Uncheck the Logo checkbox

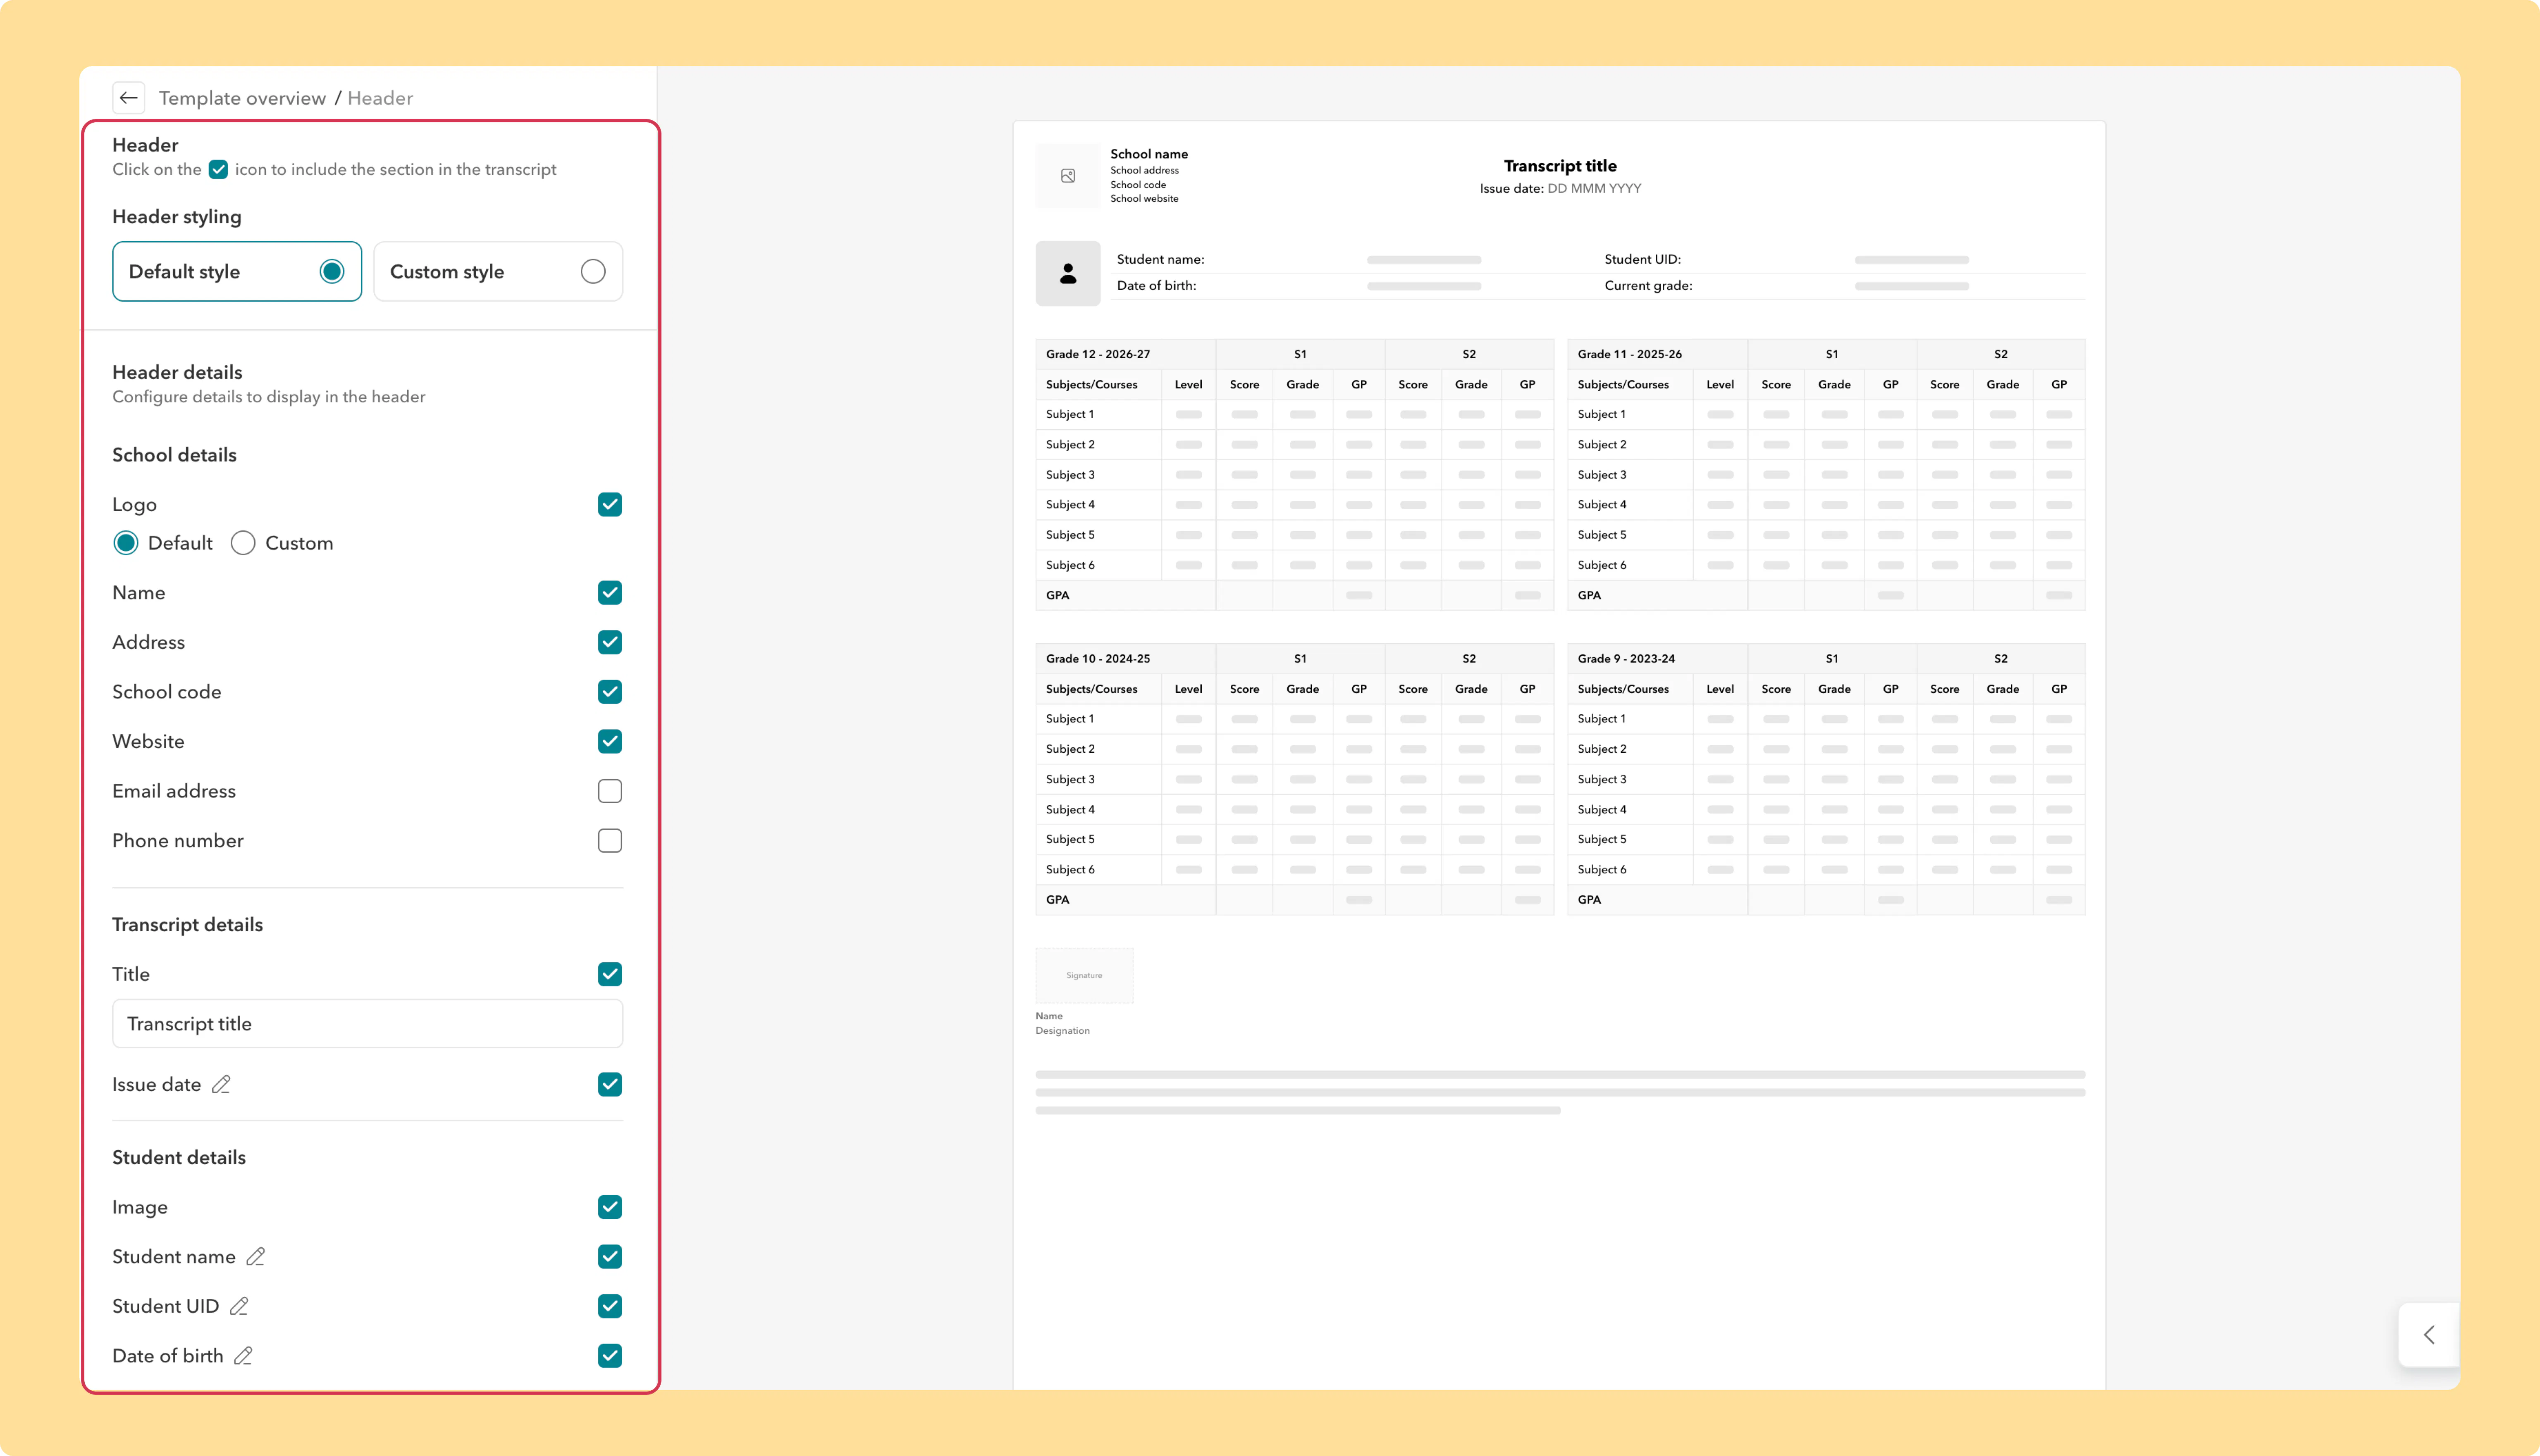point(610,505)
